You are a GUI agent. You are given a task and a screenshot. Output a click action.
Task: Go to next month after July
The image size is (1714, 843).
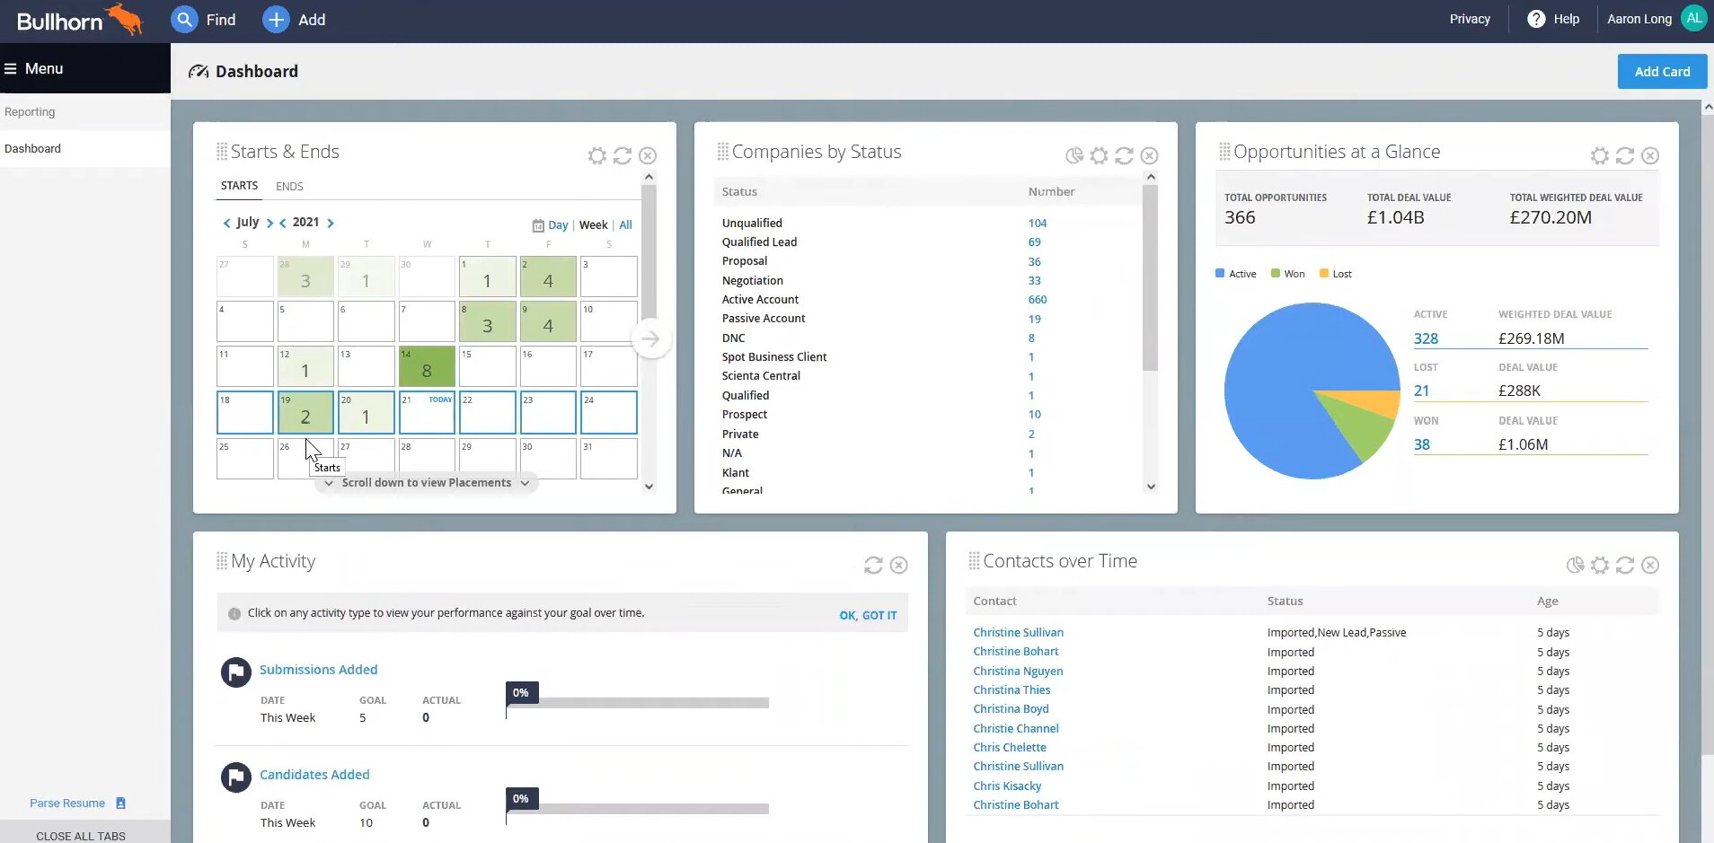pyautogui.click(x=269, y=223)
